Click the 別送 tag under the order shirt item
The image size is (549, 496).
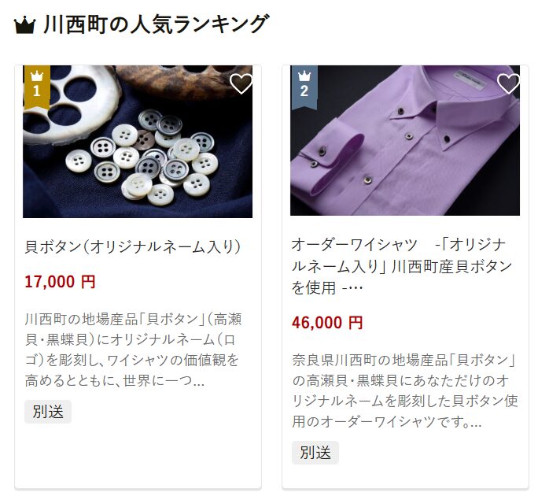pos(315,453)
